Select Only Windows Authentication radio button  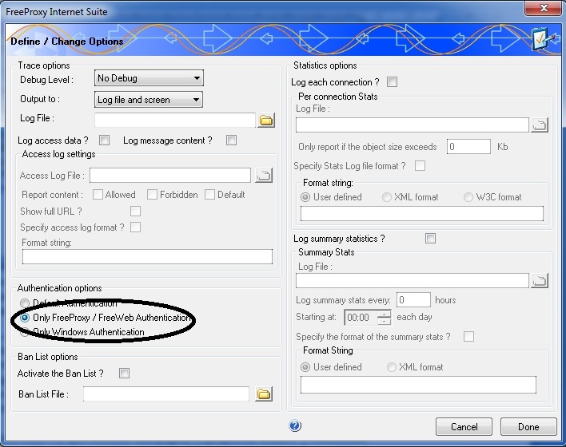pyautogui.click(x=25, y=332)
